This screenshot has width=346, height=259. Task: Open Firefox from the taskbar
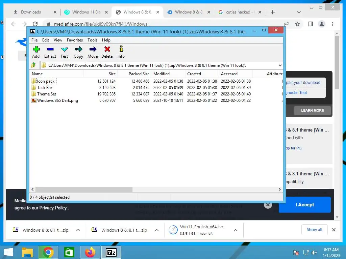[x=90, y=252]
